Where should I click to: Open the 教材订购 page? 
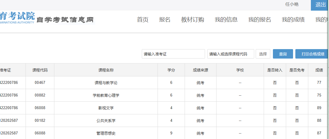point(193,20)
